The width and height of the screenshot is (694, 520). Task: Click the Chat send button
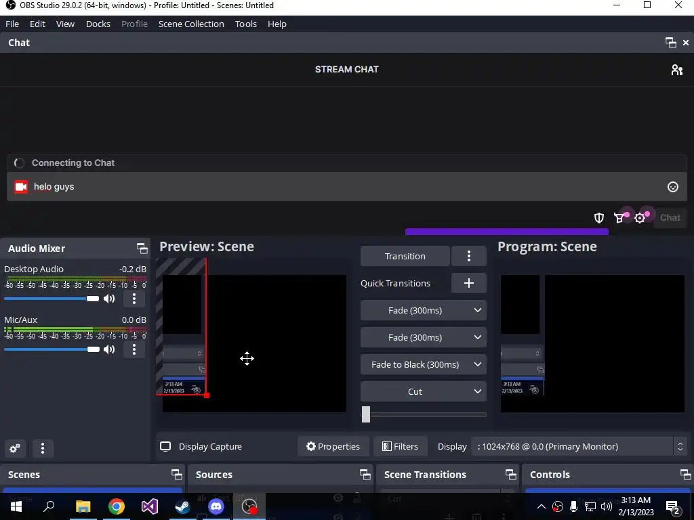click(x=670, y=217)
